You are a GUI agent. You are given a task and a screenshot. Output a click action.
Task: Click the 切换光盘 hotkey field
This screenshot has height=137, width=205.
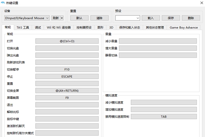coord(67,48)
